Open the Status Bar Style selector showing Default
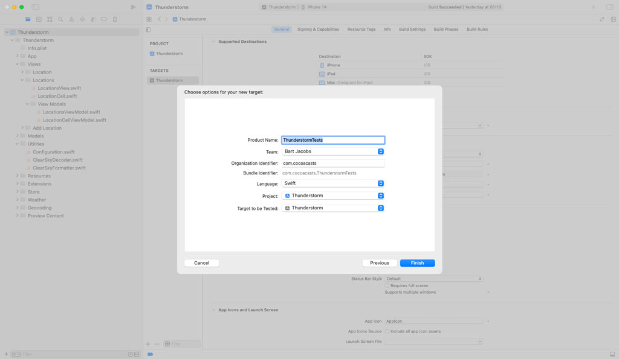619x359 pixels. (433, 279)
